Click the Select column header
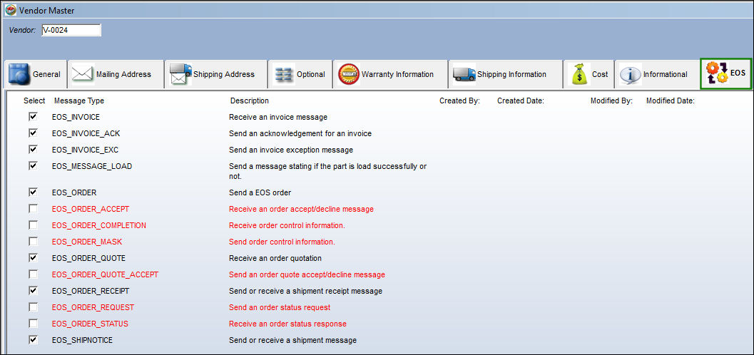754x355 pixels. [x=34, y=101]
